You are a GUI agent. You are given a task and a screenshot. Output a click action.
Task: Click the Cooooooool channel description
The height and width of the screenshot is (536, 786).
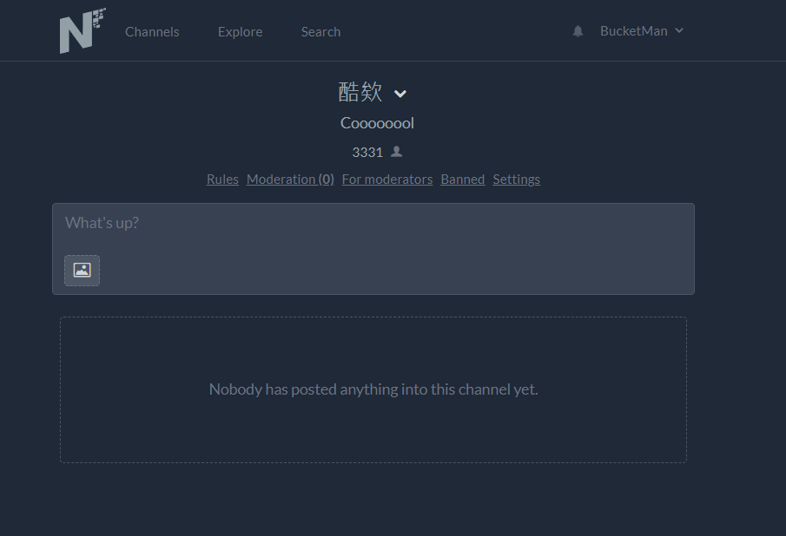tap(377, 123)
